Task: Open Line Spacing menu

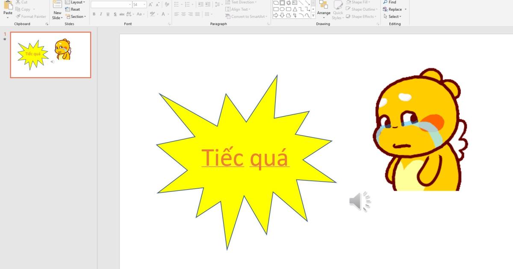Action: (218, 4)
